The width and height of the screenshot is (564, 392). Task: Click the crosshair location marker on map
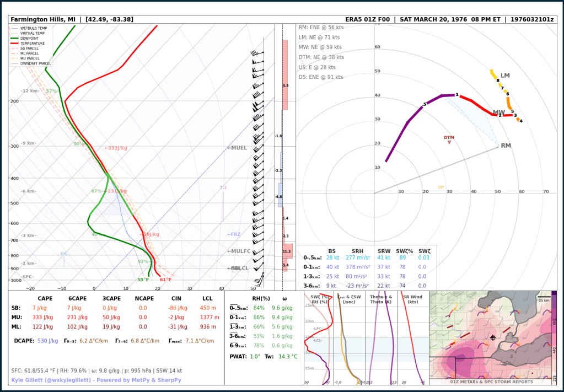(492, 337)
